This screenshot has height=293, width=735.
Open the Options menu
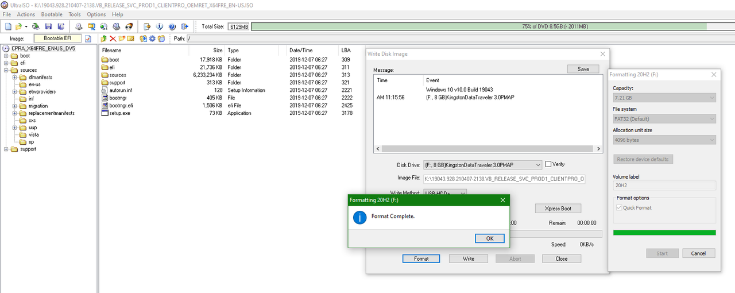(x=96, y=14)
